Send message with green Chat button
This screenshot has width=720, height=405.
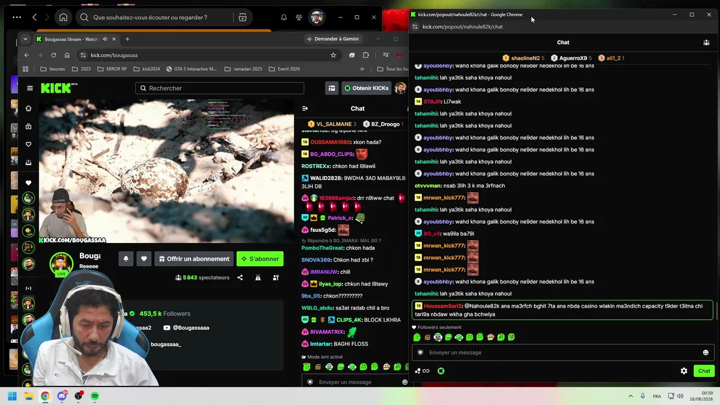coord(704,371)
